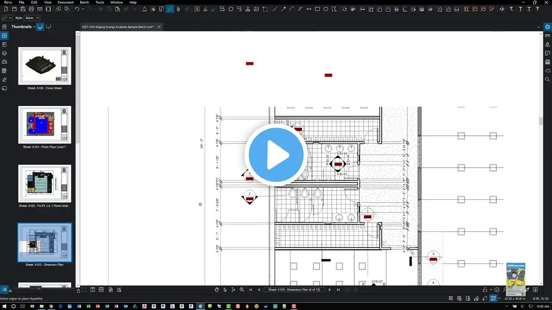Viewport: 552px width, 310px height.
Task: Open the A100 Cover Sheet thumbnail
Action: tap(44, 66)
